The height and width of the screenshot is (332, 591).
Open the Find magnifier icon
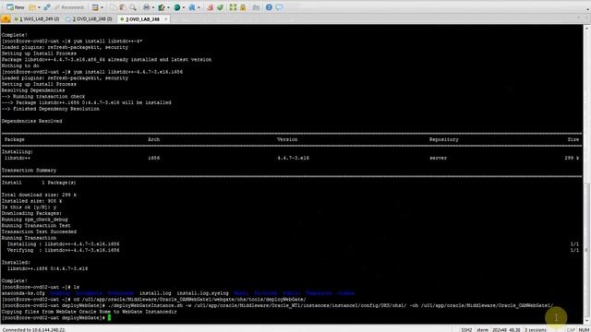click(x=133, y=7)
